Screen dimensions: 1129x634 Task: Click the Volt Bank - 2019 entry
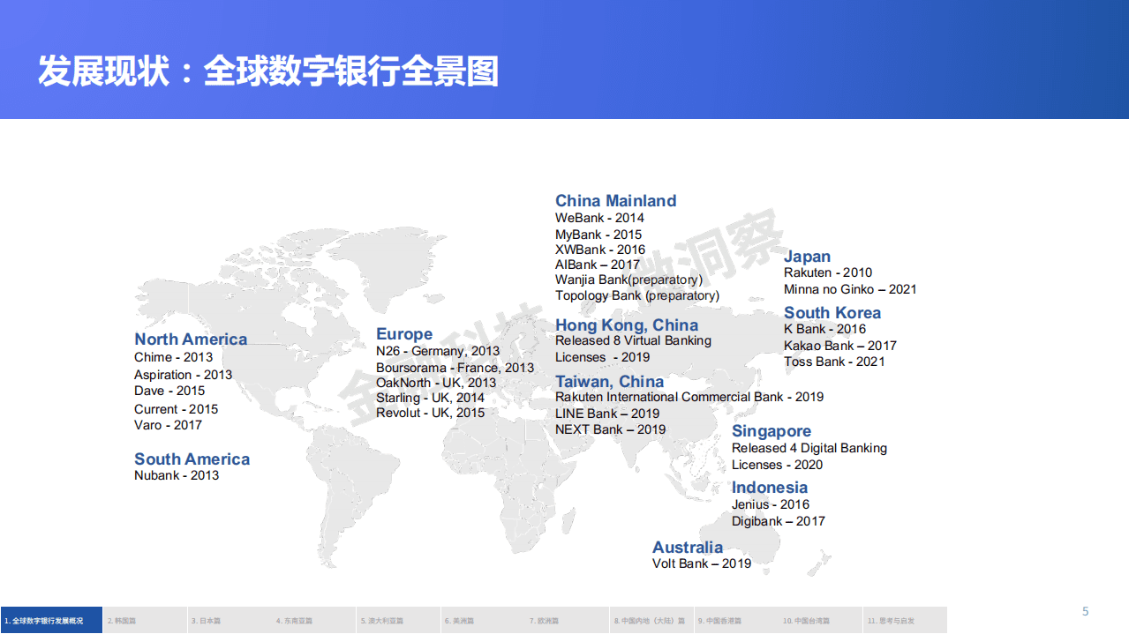(x=701, y=563)
